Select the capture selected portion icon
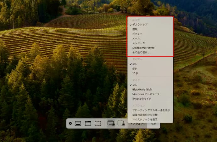The image size is (217, 142). pos(98,123)
